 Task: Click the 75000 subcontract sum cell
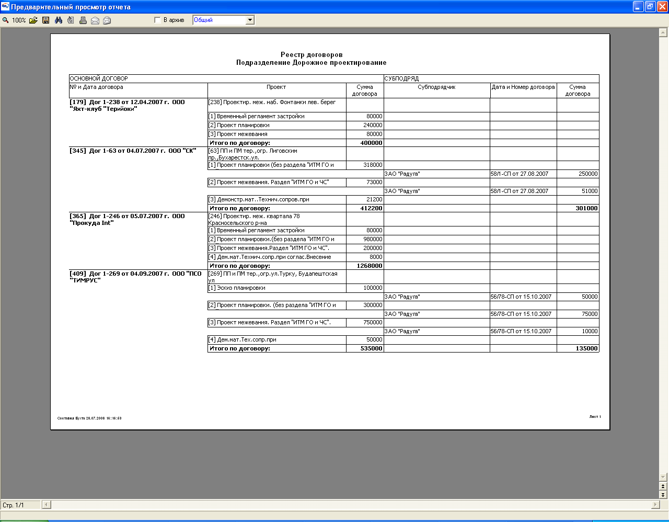pyautogui.click(x=578, y=314)
